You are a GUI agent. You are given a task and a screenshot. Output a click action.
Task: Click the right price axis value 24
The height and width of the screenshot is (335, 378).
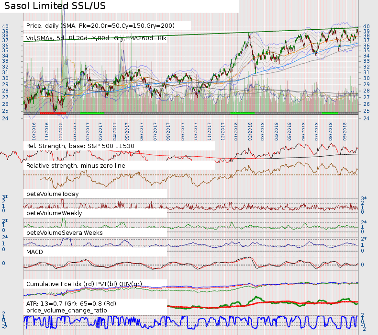[367, 118]
